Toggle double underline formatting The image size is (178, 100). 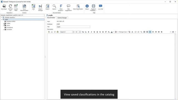(x=97, y=32)
